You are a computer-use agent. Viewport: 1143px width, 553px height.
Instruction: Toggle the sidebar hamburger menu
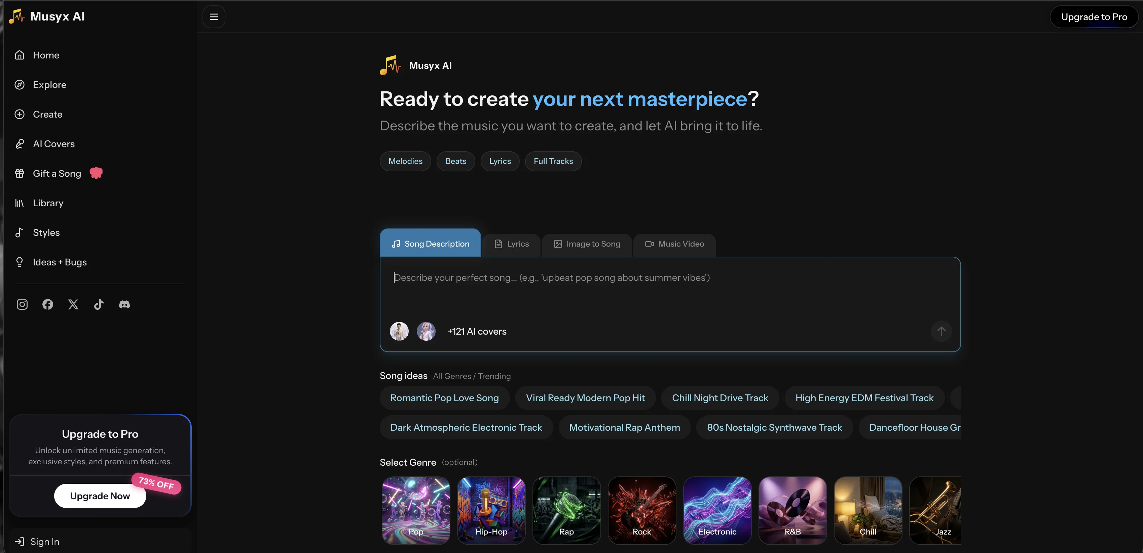pyautogui.click(x=213, y=17)
